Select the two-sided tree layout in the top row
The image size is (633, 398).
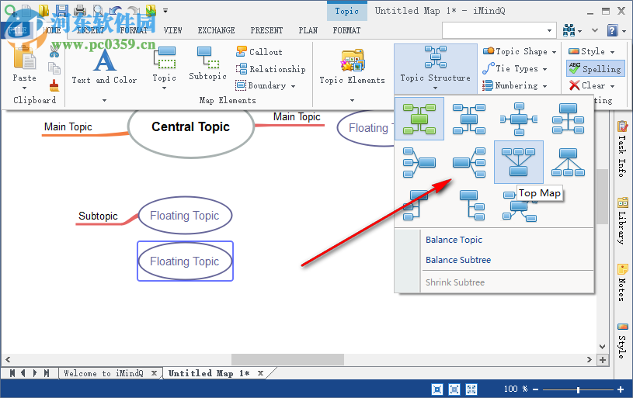pyautogui.click(x=568, y=119)
